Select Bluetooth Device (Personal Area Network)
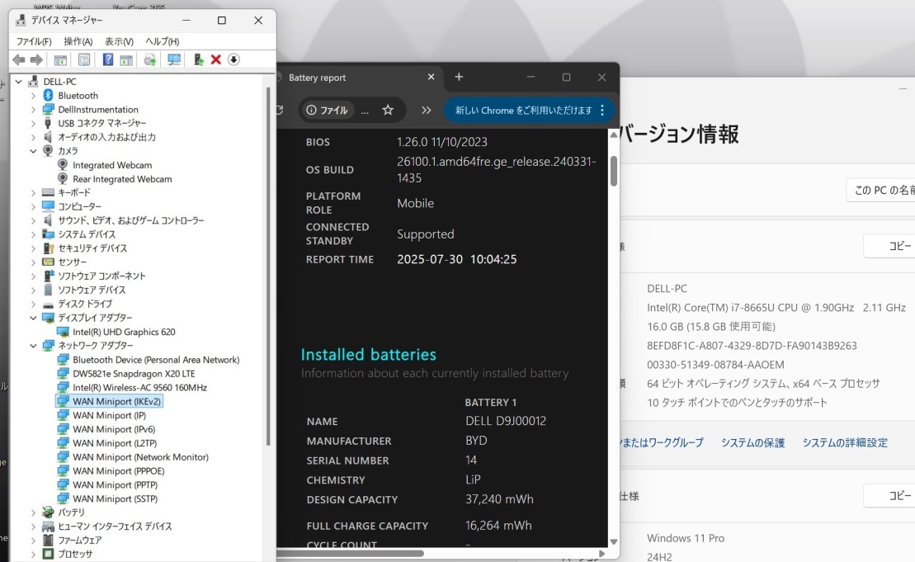 click(156, 360)
